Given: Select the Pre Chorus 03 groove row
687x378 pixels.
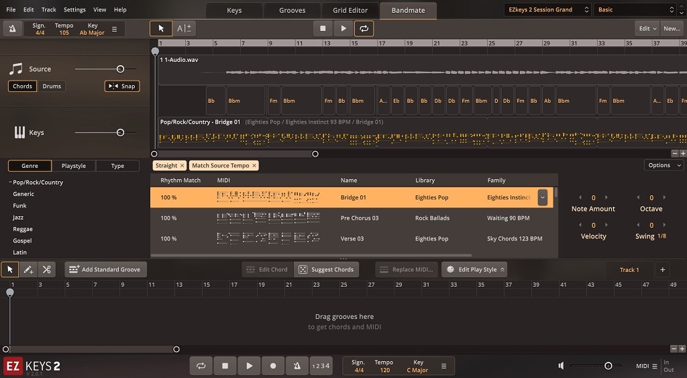Looking at the screenshot, I should (352, 218).
